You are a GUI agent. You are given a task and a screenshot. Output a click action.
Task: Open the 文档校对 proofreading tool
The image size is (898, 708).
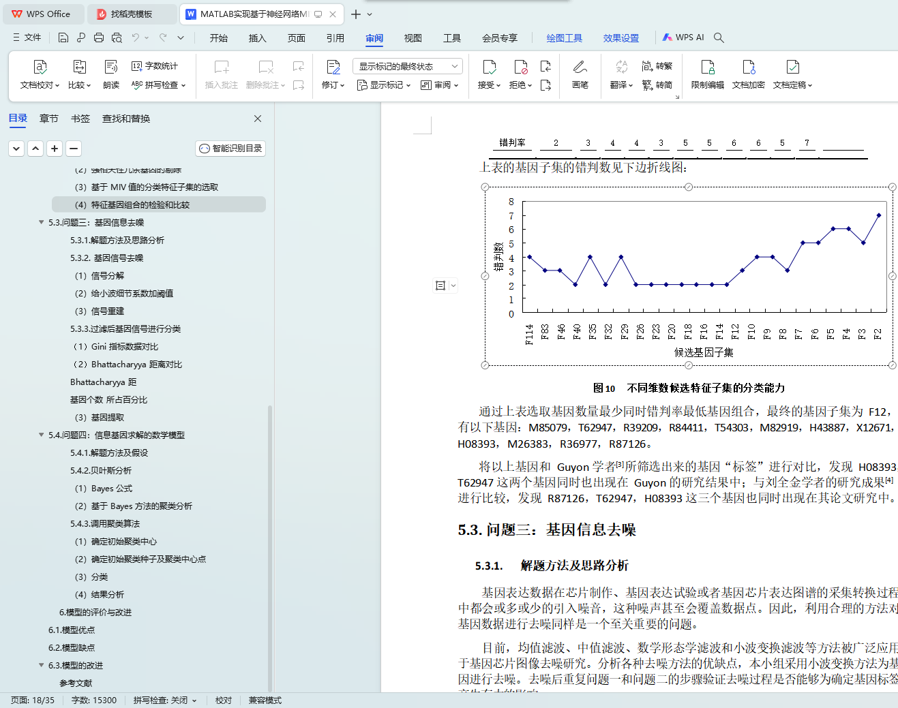pyautogui.click(x=40, y=74)
